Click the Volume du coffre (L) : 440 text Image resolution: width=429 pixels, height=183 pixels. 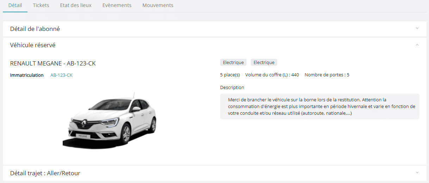[x=272, y=75]
